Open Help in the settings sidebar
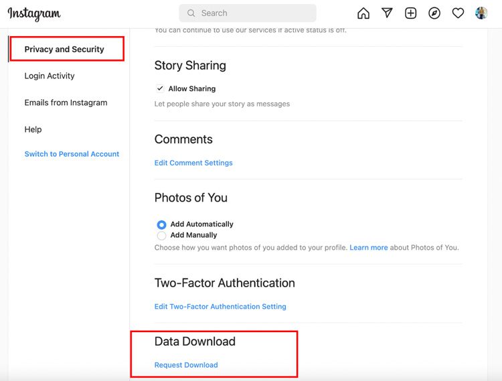 coord(33,129)
